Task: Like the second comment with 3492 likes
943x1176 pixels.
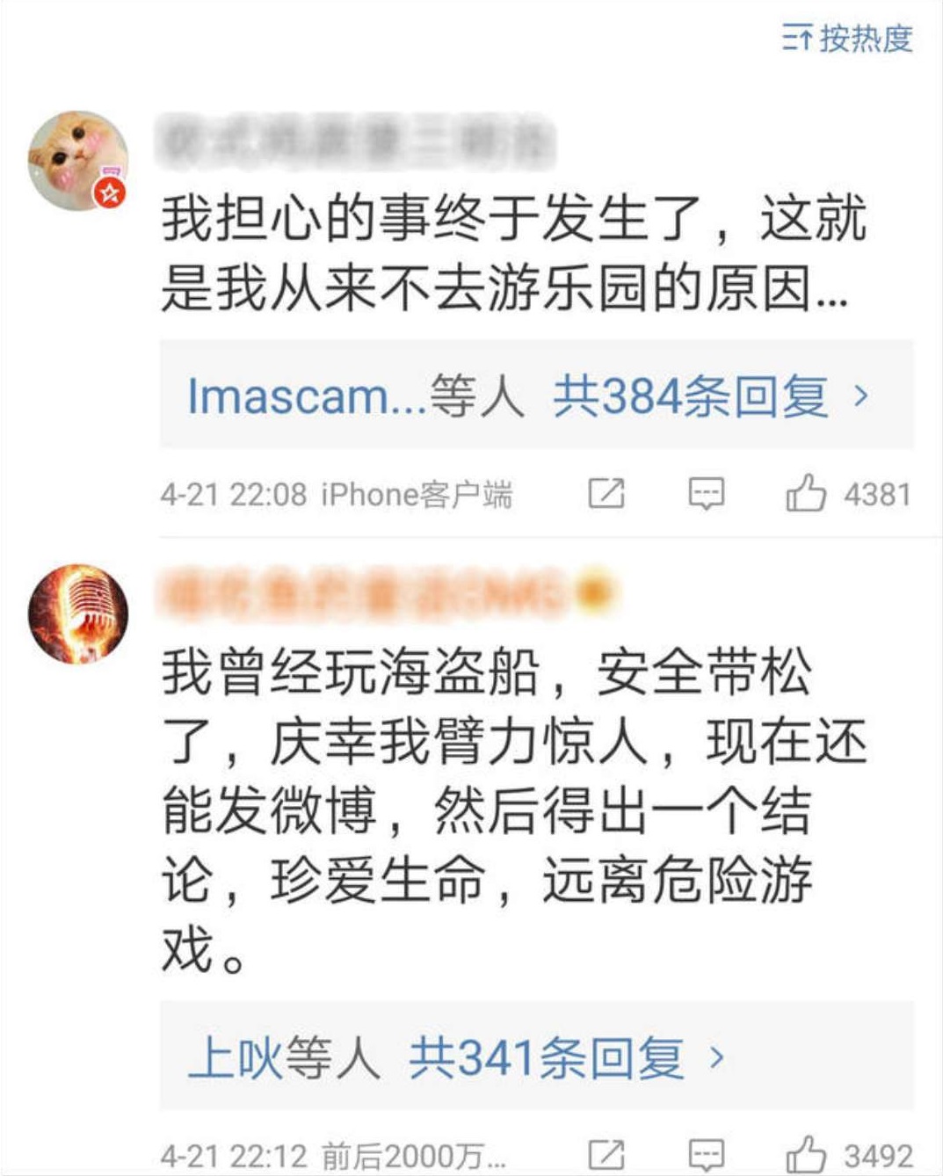Action: [x=849, y=1154]
